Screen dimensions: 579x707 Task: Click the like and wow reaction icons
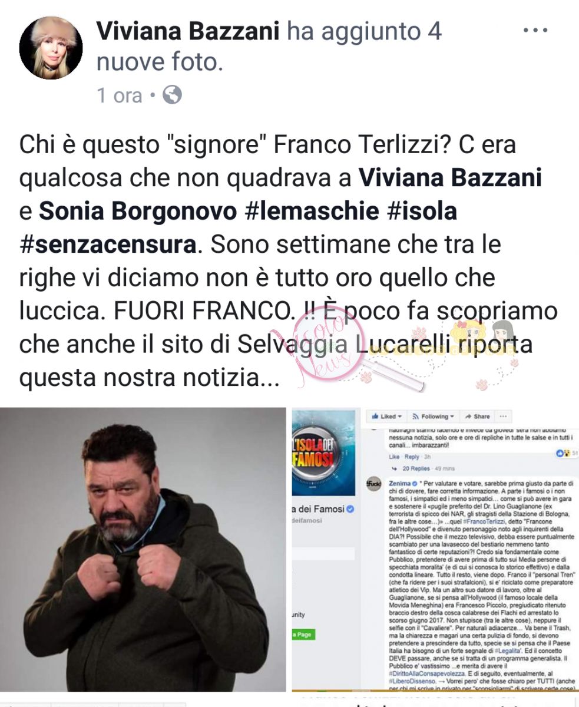click(563, 453)
